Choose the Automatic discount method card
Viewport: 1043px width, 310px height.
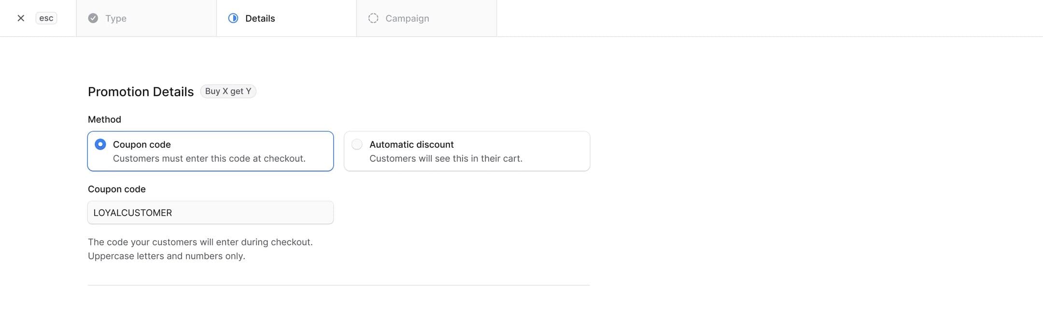tap(467, 151)
